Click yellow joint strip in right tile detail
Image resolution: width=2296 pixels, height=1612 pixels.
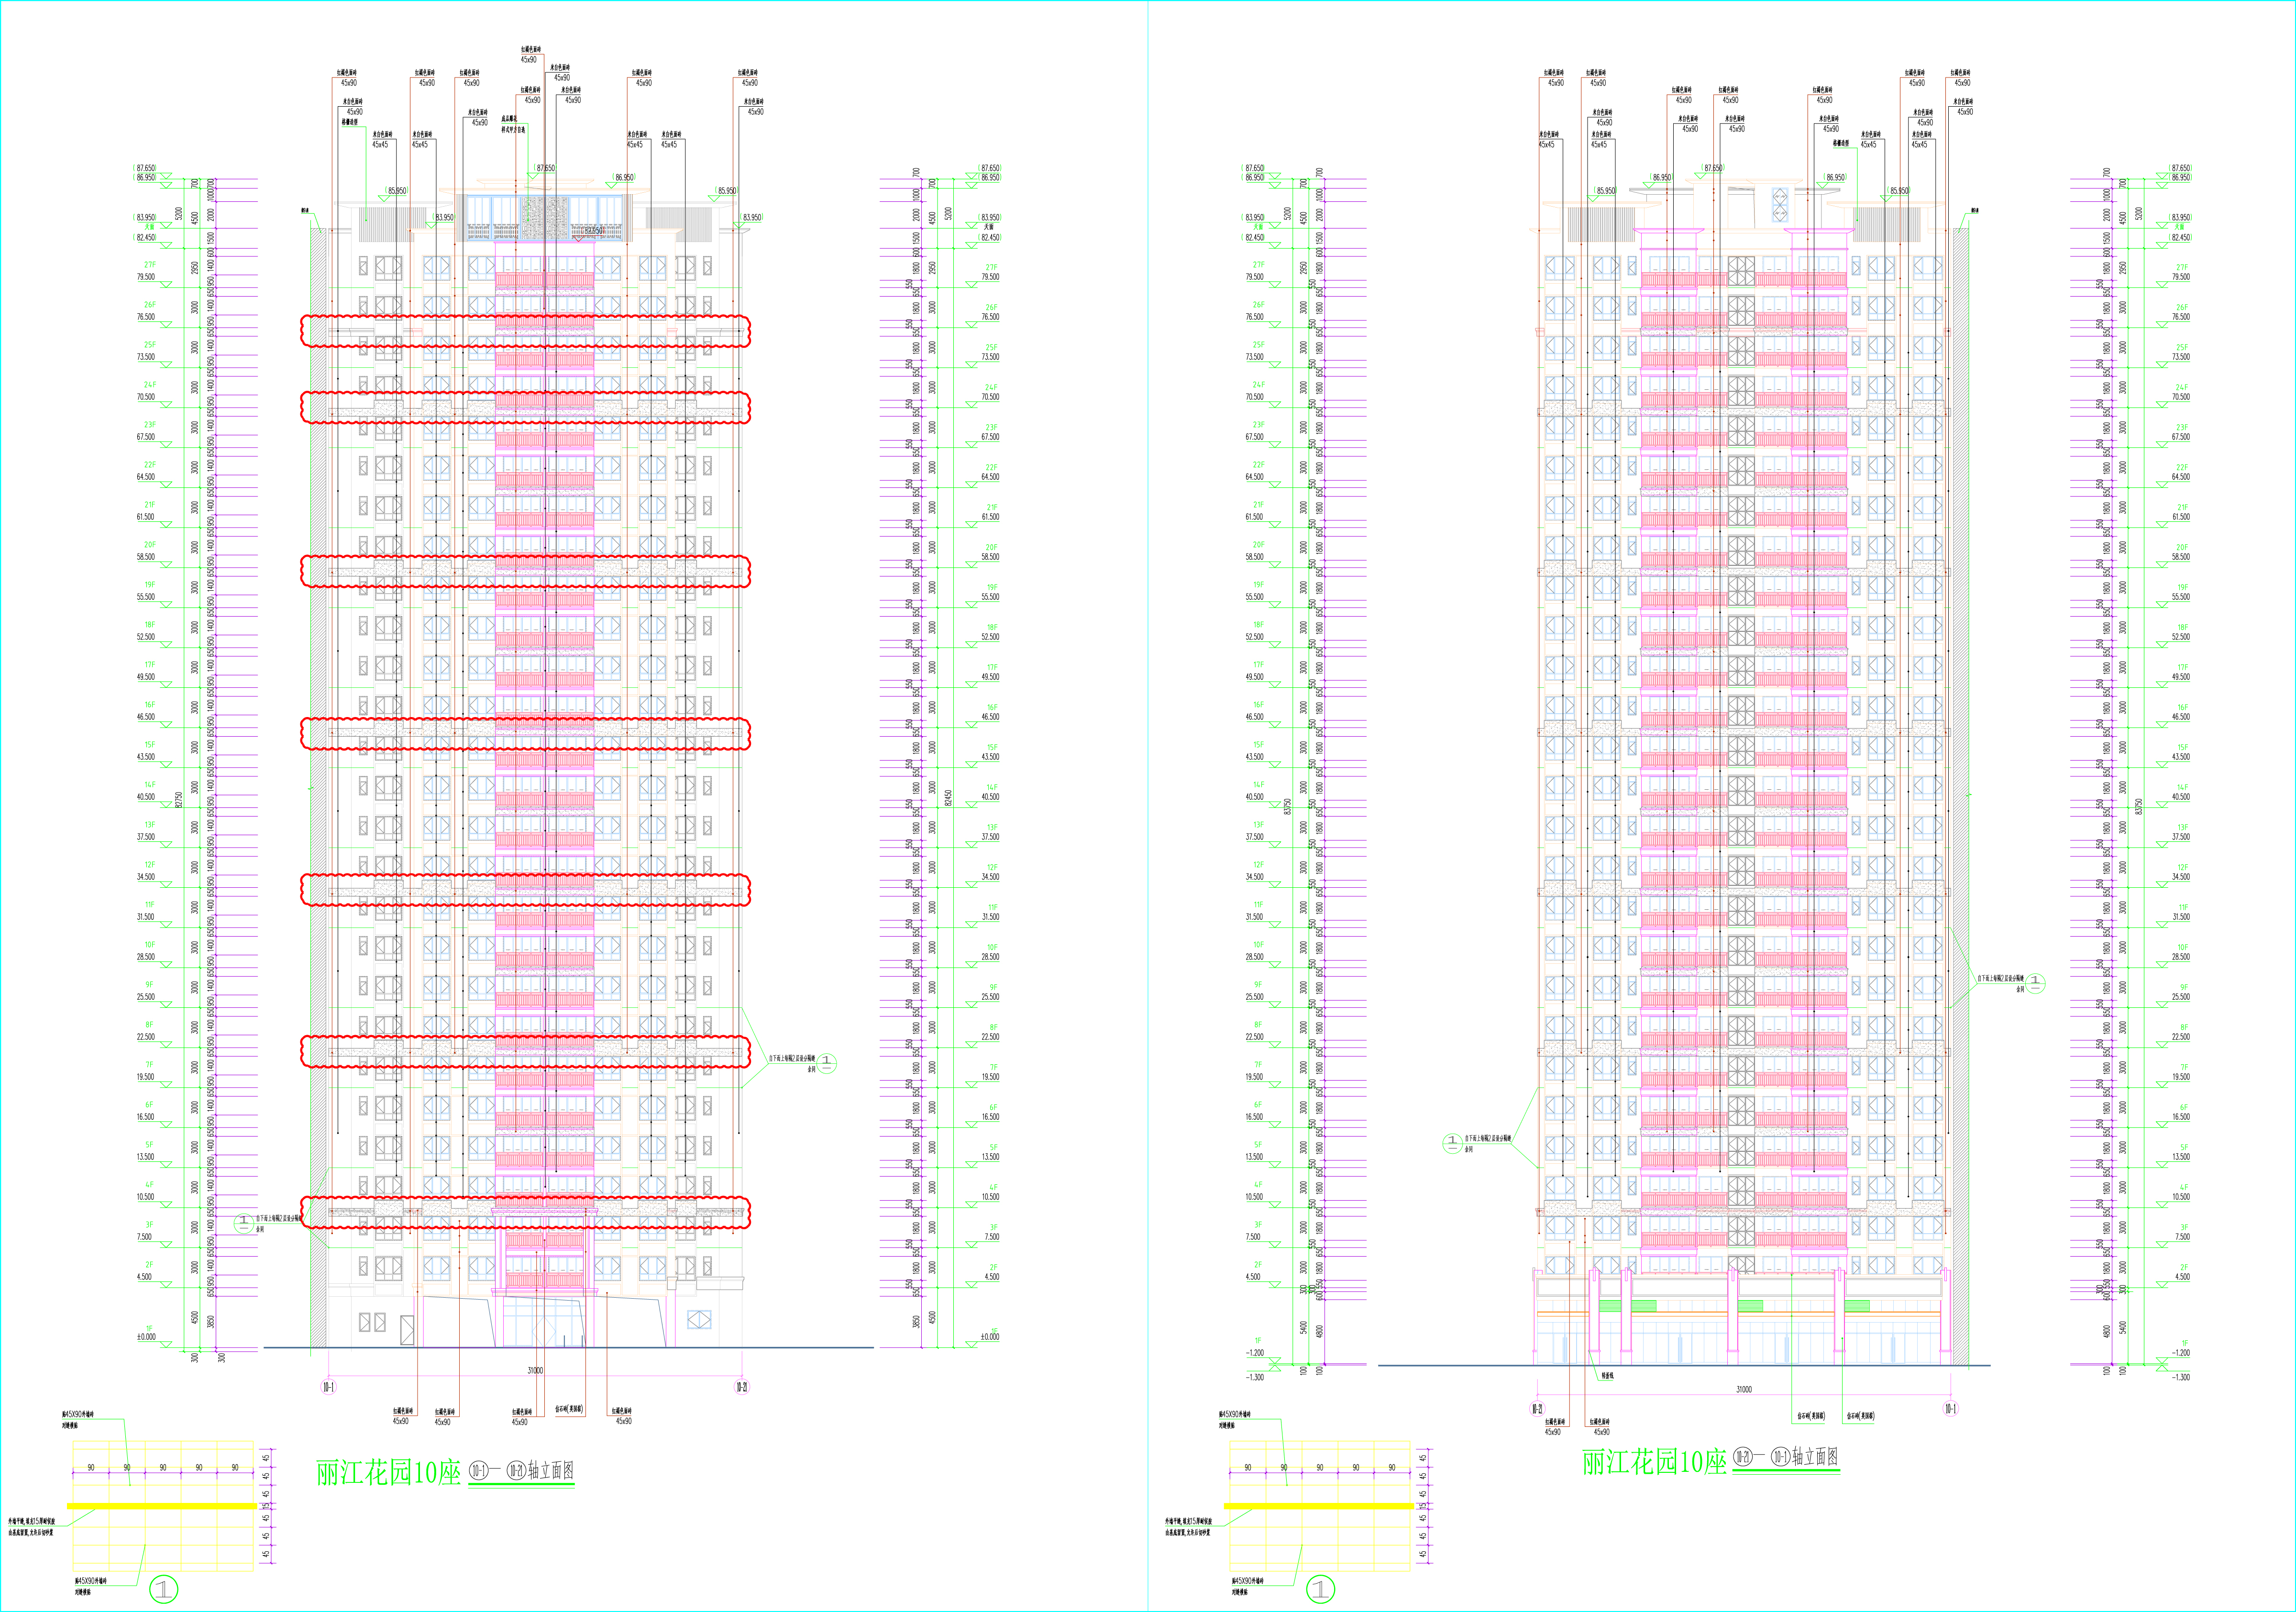point(1318,1505)
